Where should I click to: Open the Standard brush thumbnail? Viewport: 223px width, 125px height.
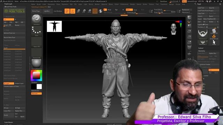pyautogui.click(x=36, y=20)
